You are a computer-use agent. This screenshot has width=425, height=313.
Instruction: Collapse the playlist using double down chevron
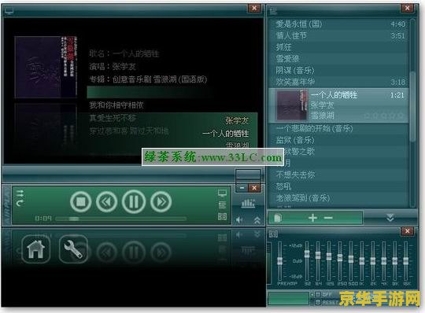pos(390,217)
